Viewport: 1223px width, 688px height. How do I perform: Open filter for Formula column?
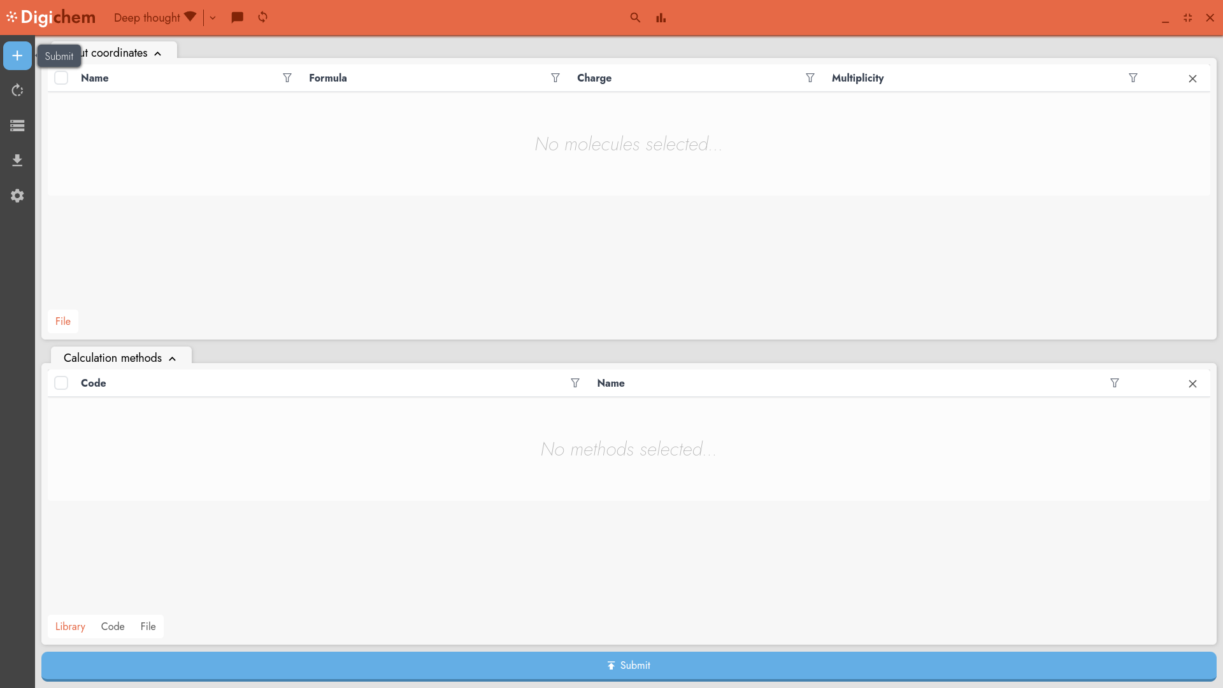[x=555, y=78]
